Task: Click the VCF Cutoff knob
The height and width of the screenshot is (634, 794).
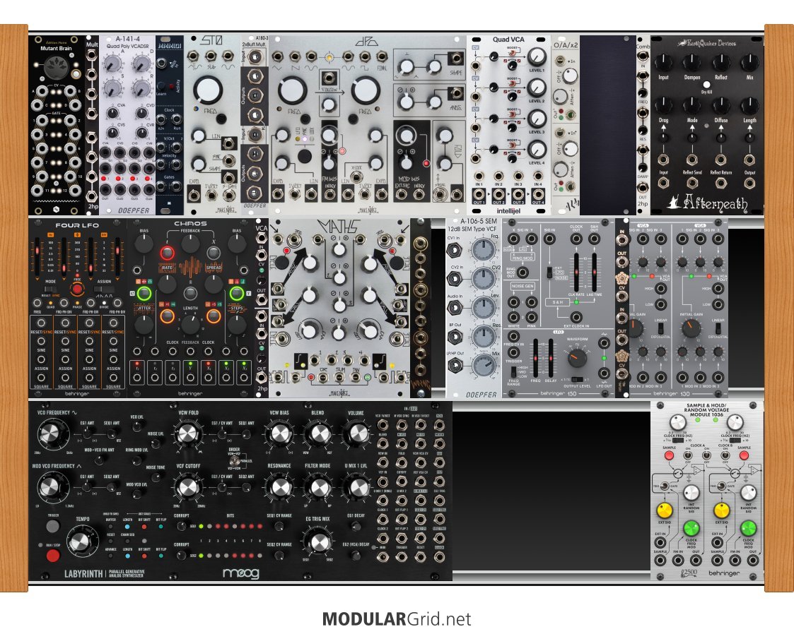Action: (187, 487)
